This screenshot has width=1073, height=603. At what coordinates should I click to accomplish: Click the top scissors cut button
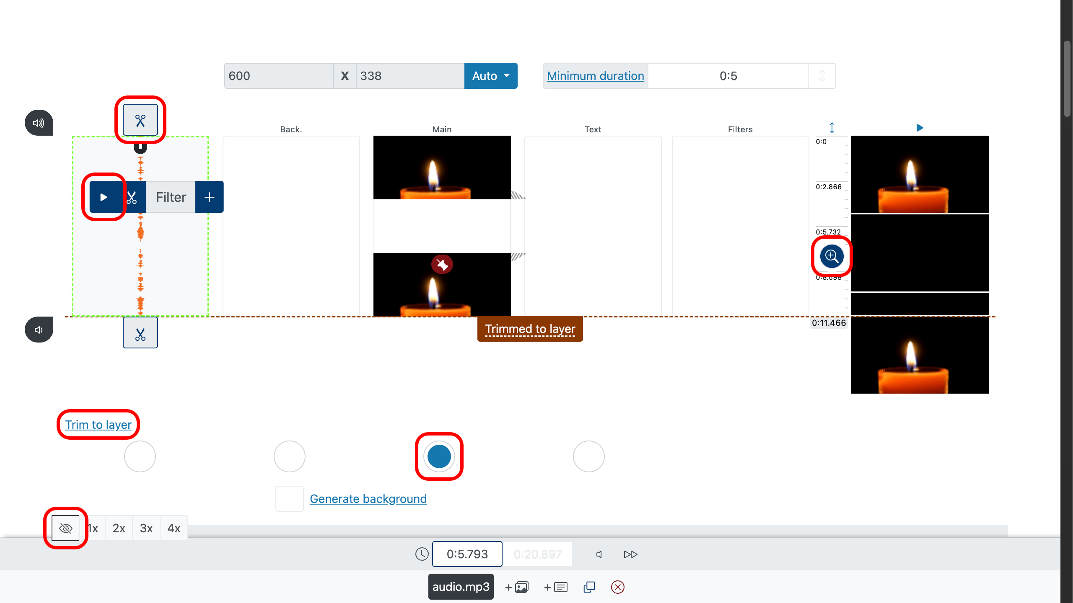(140, 121)
